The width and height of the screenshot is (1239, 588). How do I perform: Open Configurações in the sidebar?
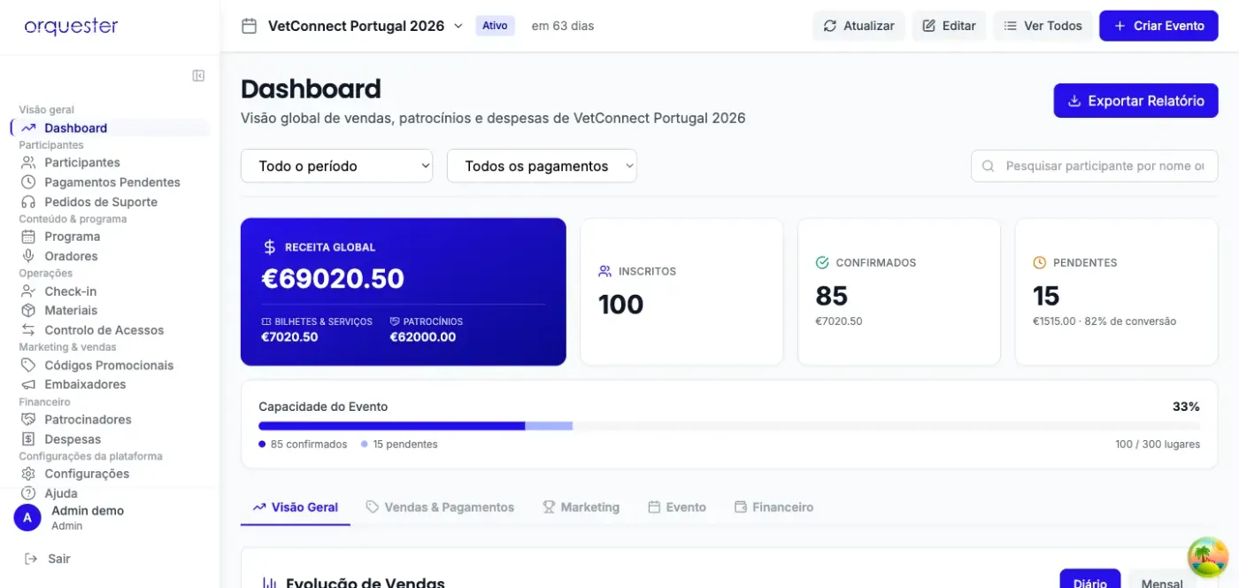(x=111, y=474)
